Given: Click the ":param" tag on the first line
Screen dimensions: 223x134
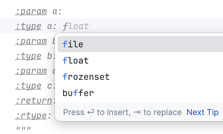Looking at the screenshot, I should click(31, 12).
